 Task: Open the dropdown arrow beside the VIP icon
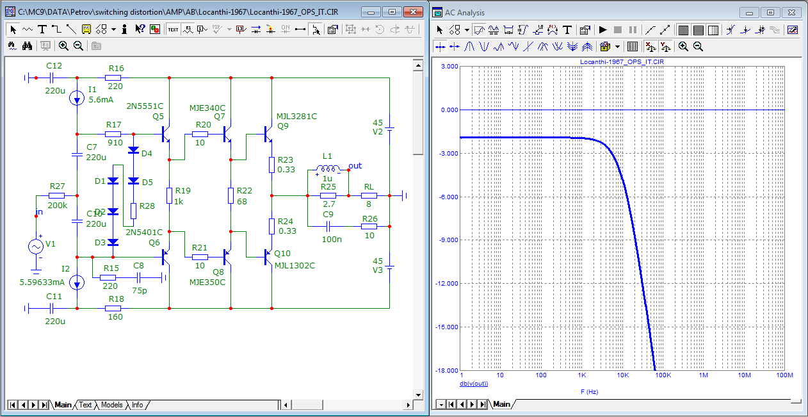(x=229, y=29)
